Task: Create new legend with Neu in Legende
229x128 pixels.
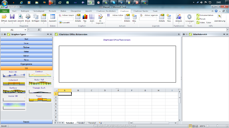Action: tap(169, 18)
